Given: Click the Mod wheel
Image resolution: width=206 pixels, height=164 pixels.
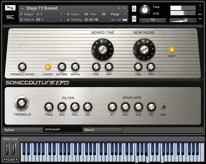Looking at the screenshot, I should 14,149.
